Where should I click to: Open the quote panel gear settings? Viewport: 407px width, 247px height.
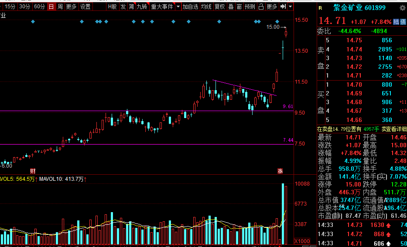pos(403,8)
